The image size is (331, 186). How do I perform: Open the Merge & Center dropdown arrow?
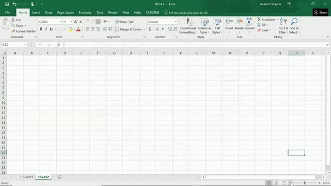[144, 29]
